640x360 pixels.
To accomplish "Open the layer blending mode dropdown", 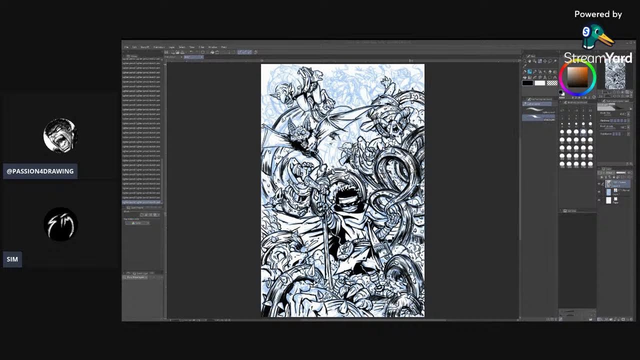I will click(609, 173).
